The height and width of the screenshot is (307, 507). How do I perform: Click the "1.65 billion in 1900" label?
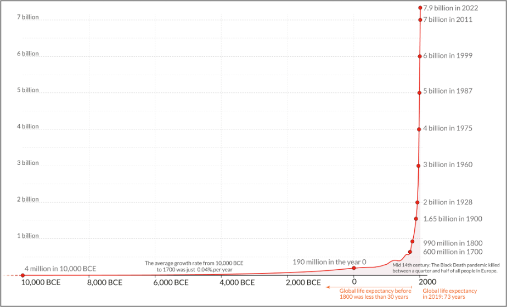[453, 219]
